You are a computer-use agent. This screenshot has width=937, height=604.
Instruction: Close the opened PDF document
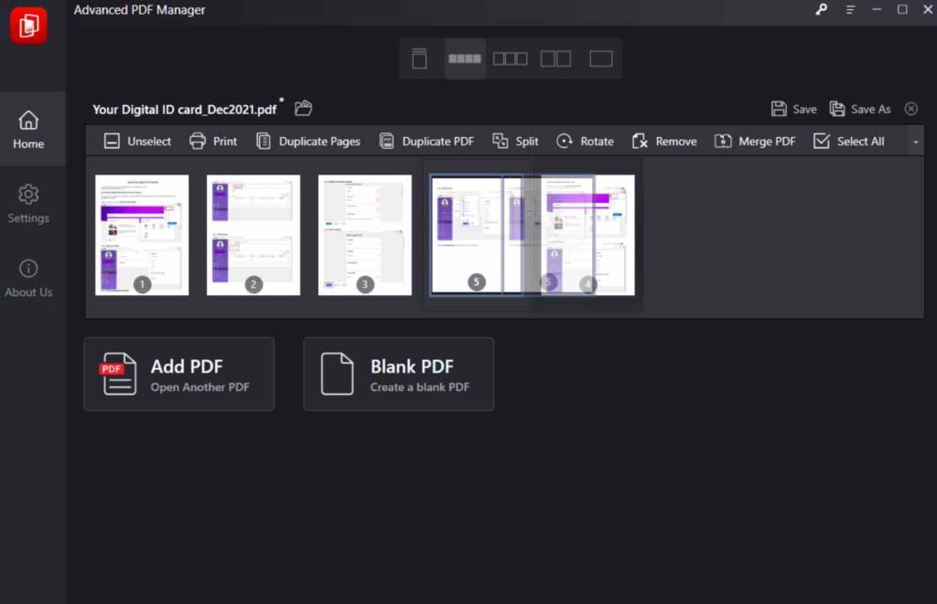point(910,109)
